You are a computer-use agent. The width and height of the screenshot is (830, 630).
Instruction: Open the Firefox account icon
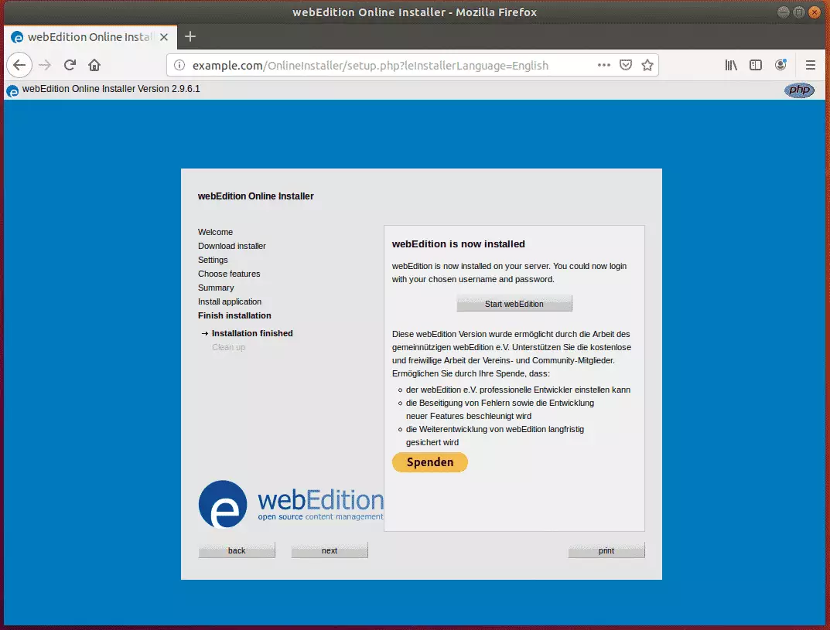tap(780, 65)
